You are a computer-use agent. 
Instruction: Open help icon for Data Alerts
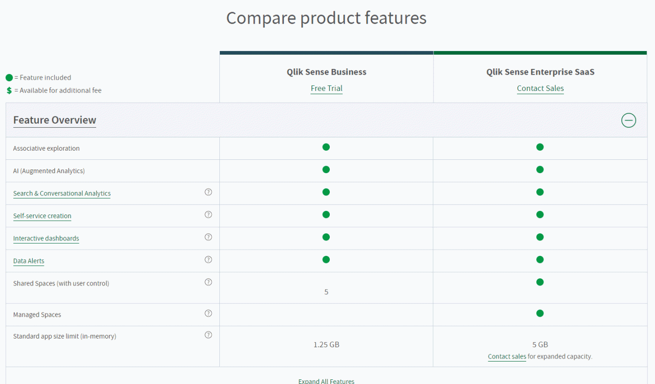pyautogui.click(x=208, y=259)
